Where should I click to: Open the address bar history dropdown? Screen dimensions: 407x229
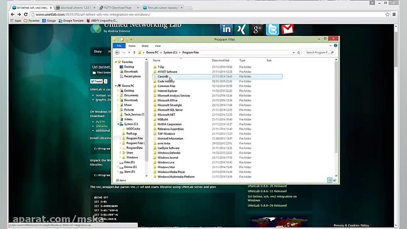tap(294, 52)
